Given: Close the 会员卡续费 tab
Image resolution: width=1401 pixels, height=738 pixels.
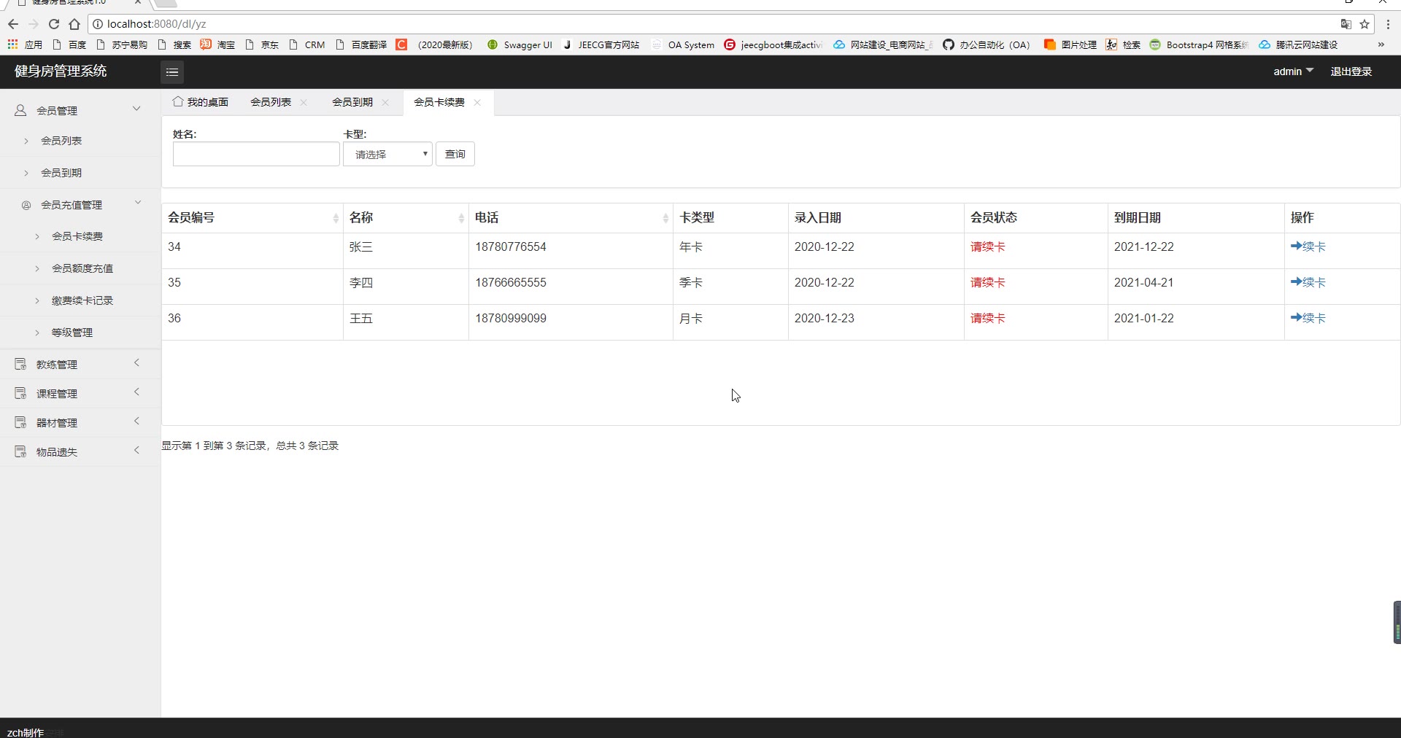Looking at the screenshot, I should tap(477, 102).
